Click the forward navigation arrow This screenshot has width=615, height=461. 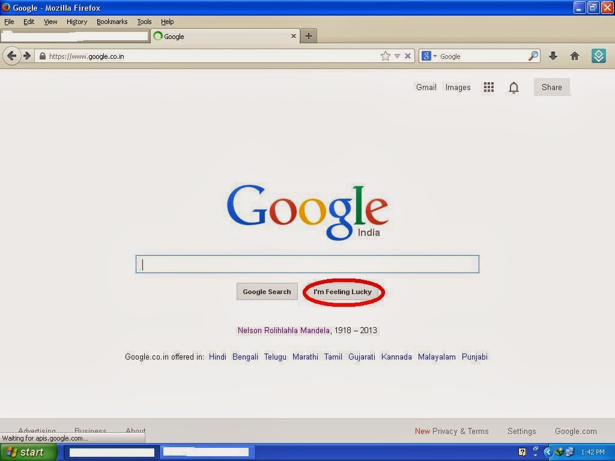coord(27,56)
